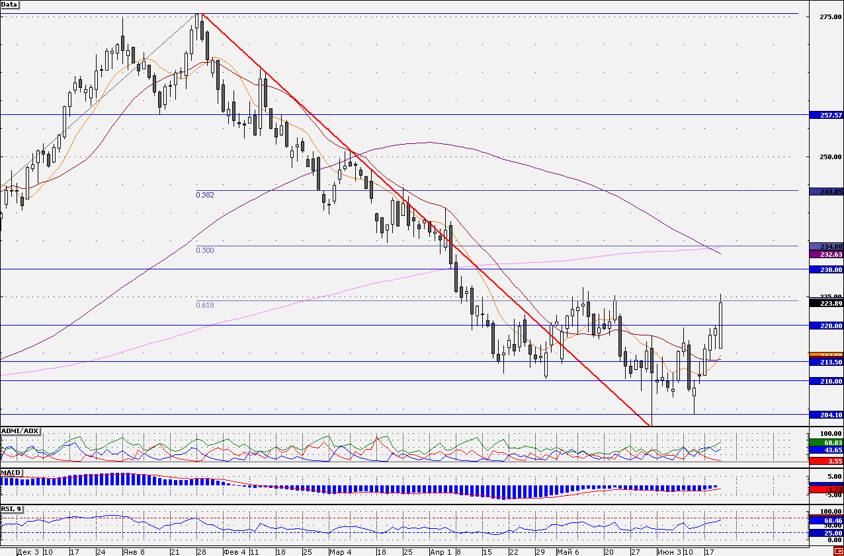Click the 0.382 Fibonacci level label
844x556 pixels.
tap(204, 195)
